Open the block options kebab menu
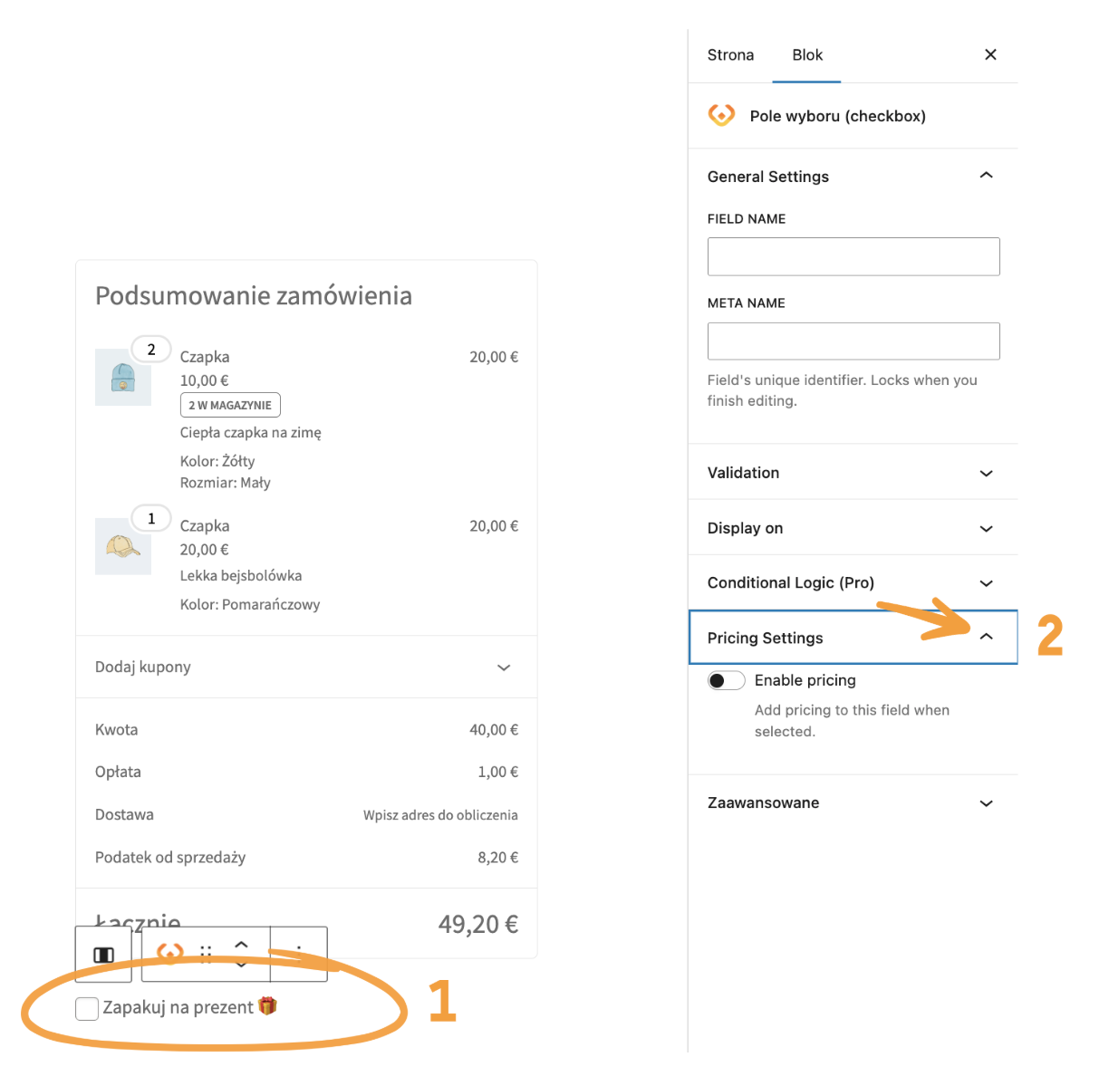The height and width of the screenshot is (1076, 1109). pos(299,956)
